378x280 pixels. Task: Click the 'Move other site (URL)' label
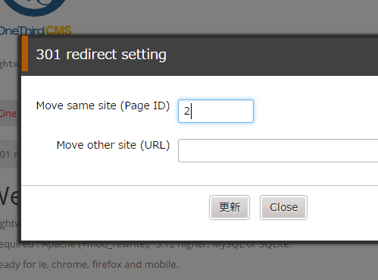[x=113, y=145]
